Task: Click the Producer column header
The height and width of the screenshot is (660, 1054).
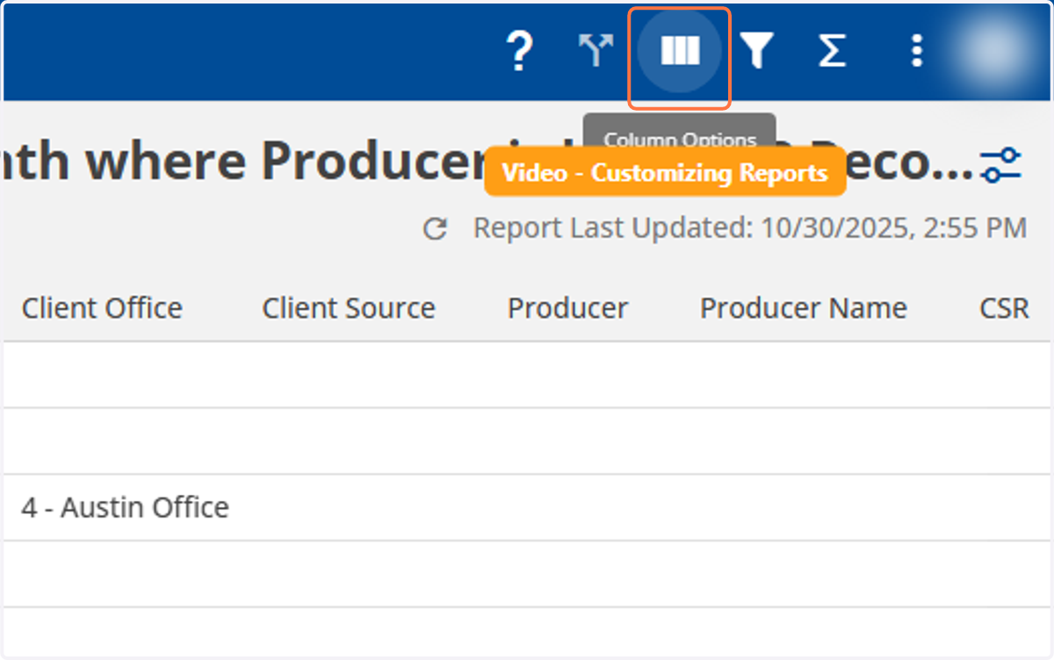Action: click(567, 308)
